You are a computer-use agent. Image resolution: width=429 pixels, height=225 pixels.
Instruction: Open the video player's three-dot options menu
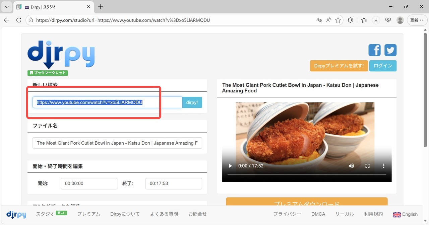383,166
